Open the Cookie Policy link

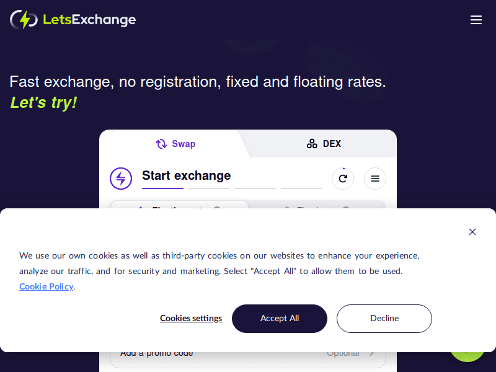click(x=45, y=286)
